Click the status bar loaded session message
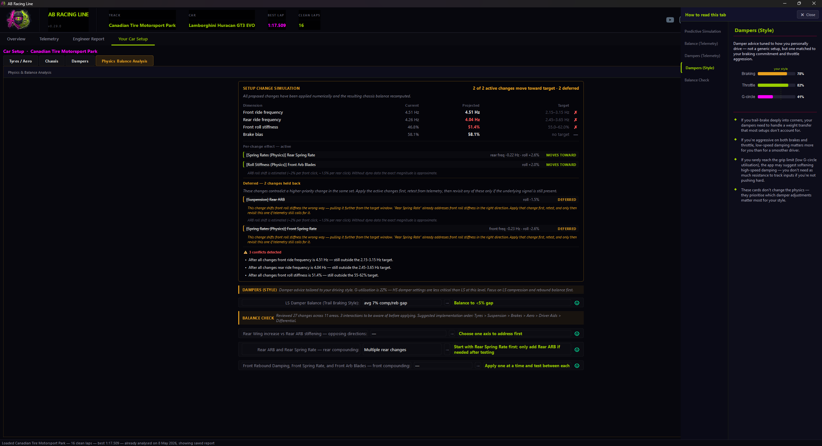The height and width of the screenshot is (446, 822). [108, 443]
